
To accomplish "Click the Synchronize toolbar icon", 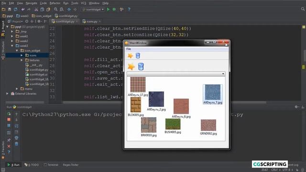I will pyautogui.click(x=16, y=10).
